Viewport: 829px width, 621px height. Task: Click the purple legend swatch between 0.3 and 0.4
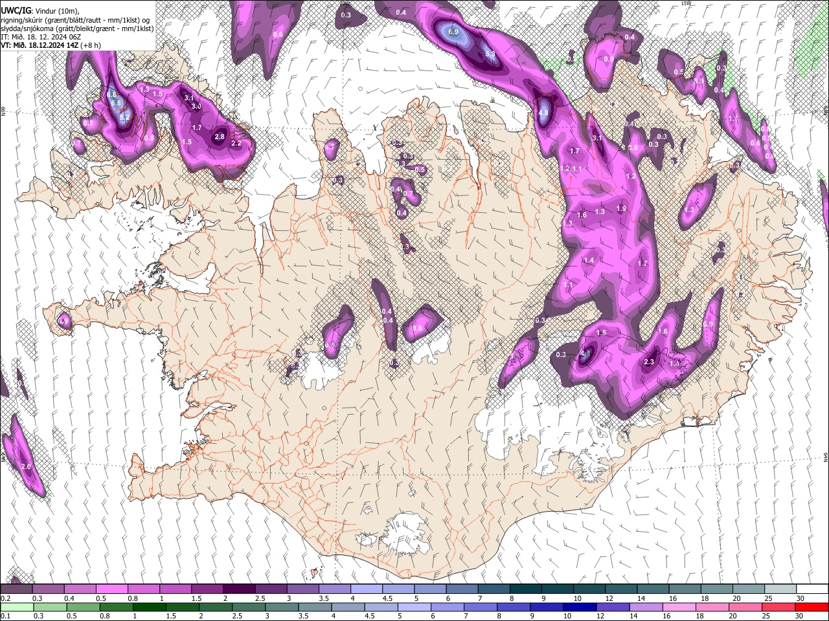pyautogui.click(x=49, y=589)
